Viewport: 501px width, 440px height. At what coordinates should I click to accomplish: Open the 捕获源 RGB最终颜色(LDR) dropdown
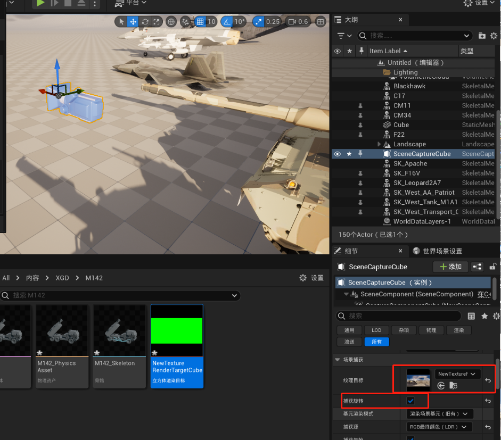pos(440,427)
